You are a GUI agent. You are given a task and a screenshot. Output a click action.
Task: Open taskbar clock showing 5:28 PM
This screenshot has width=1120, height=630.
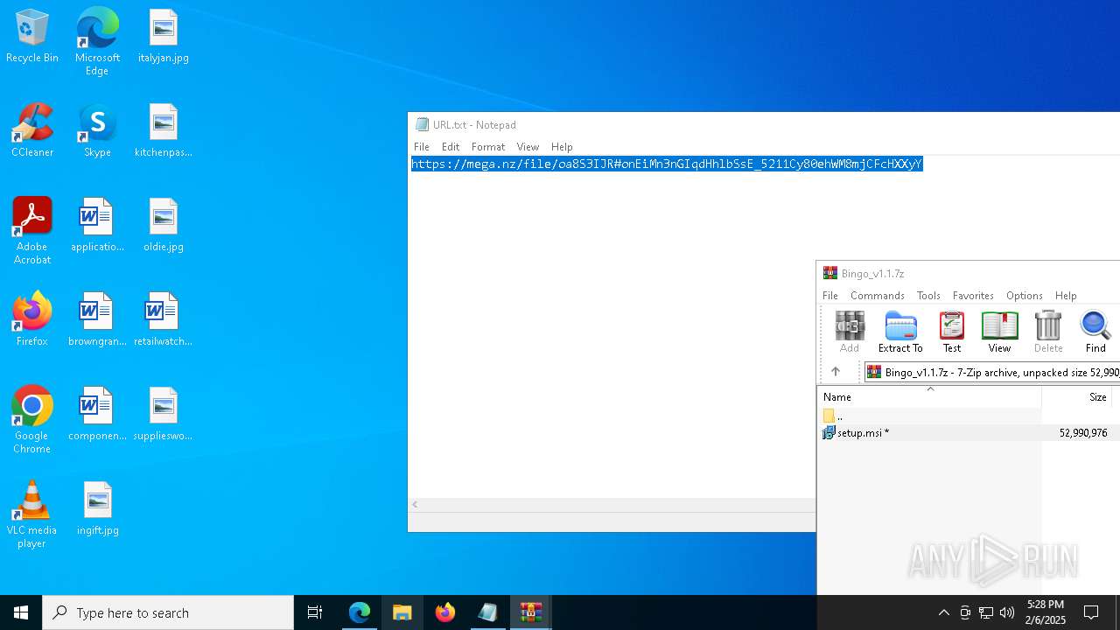[x=1046, y=612]
